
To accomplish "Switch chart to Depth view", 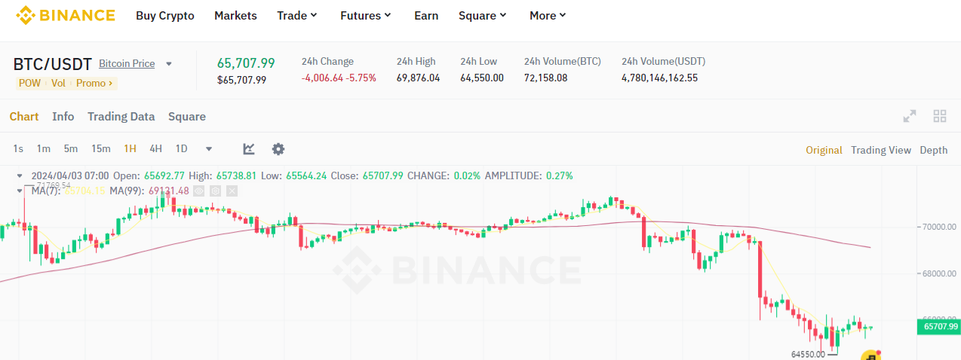I will [933, 150].
